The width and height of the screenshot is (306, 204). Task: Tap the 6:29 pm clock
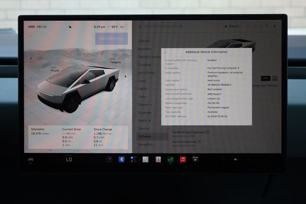pos(100,27)
